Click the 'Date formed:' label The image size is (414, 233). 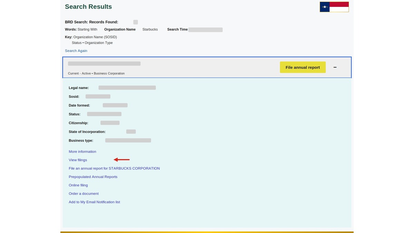[x=79, y=105]
